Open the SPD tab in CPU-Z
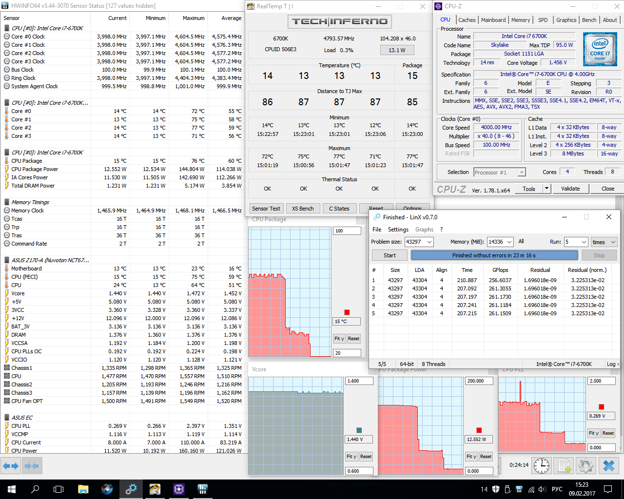624x499 pixels. point(543,20)
